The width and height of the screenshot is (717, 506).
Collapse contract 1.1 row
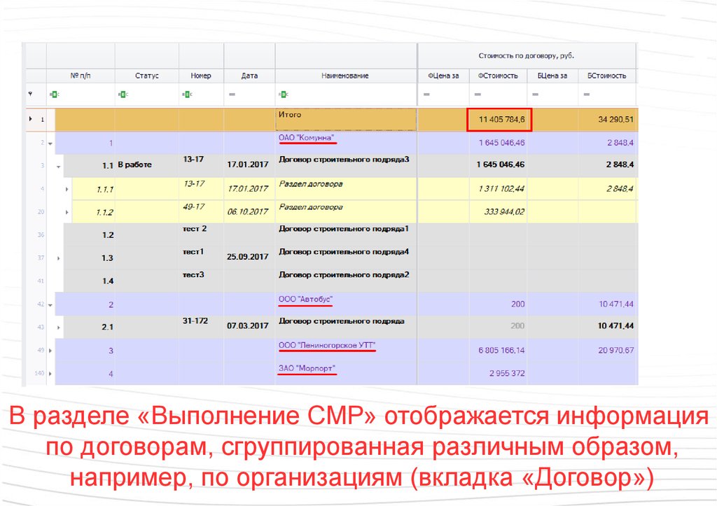[x=59, y=167]
